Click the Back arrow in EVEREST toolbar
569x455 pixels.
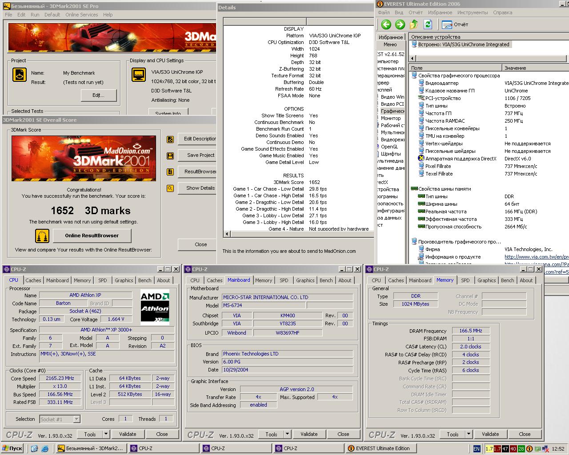386,24
